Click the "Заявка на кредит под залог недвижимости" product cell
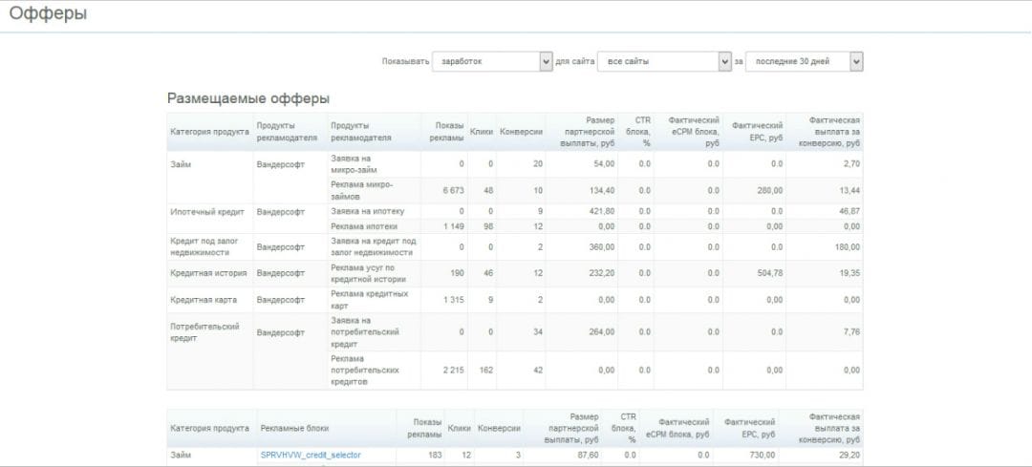The image size is (1032, 467). point(374,246)
